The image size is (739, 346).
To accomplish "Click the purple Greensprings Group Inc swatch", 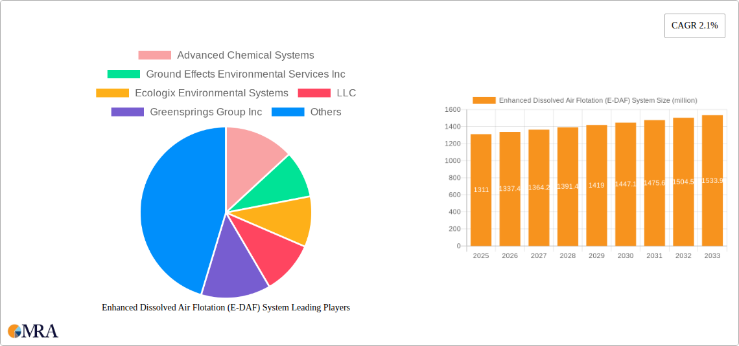I will (x=127, y=112).
